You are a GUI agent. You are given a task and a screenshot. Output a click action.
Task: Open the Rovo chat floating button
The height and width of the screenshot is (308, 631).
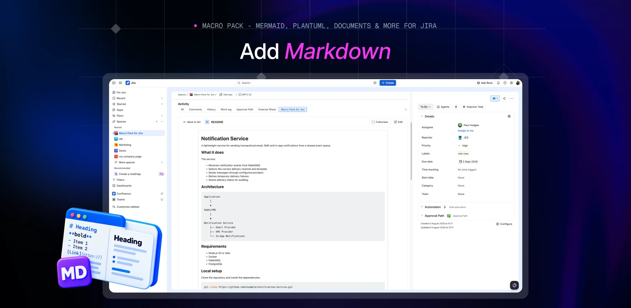click(514, 285)
